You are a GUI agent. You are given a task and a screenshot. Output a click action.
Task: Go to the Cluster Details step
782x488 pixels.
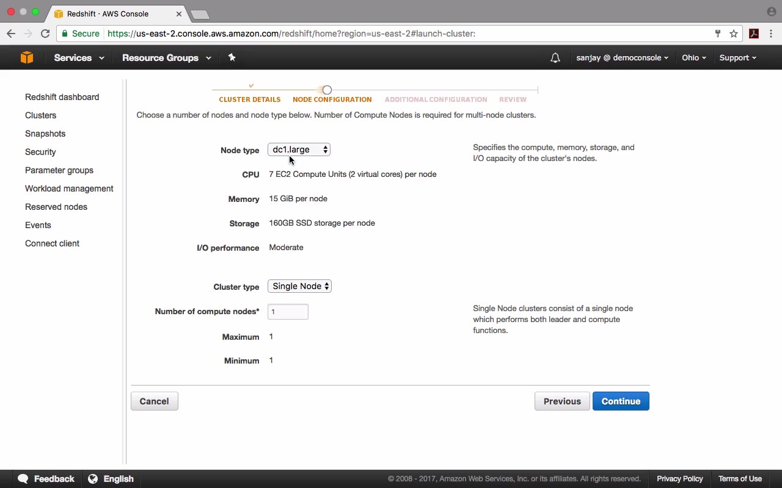click(x=250, y=99)
